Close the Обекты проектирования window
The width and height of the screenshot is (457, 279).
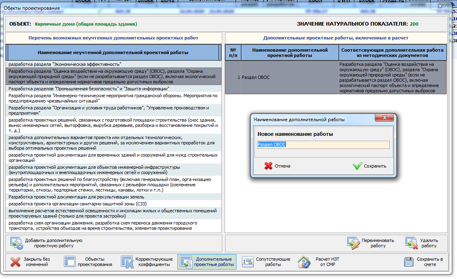click(x=440, y=6)
